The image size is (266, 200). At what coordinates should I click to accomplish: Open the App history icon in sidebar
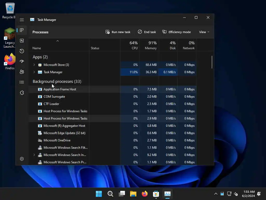(22, 51)
